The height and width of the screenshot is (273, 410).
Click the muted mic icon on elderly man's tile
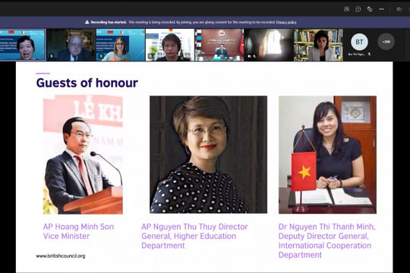52,56
